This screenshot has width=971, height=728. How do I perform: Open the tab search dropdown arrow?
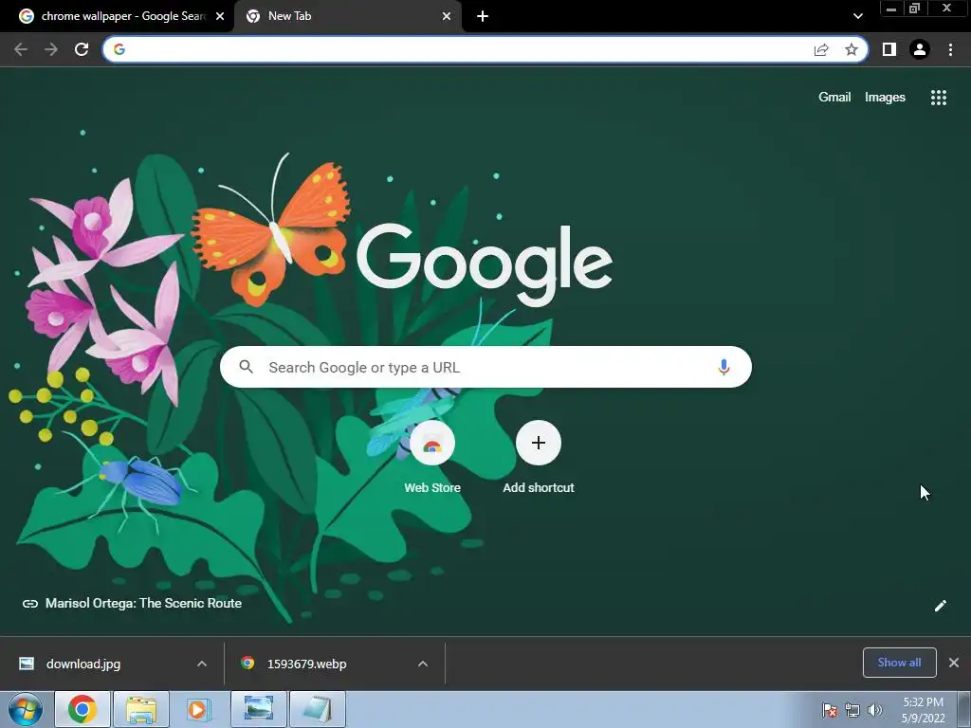click(x=857, y=16)
